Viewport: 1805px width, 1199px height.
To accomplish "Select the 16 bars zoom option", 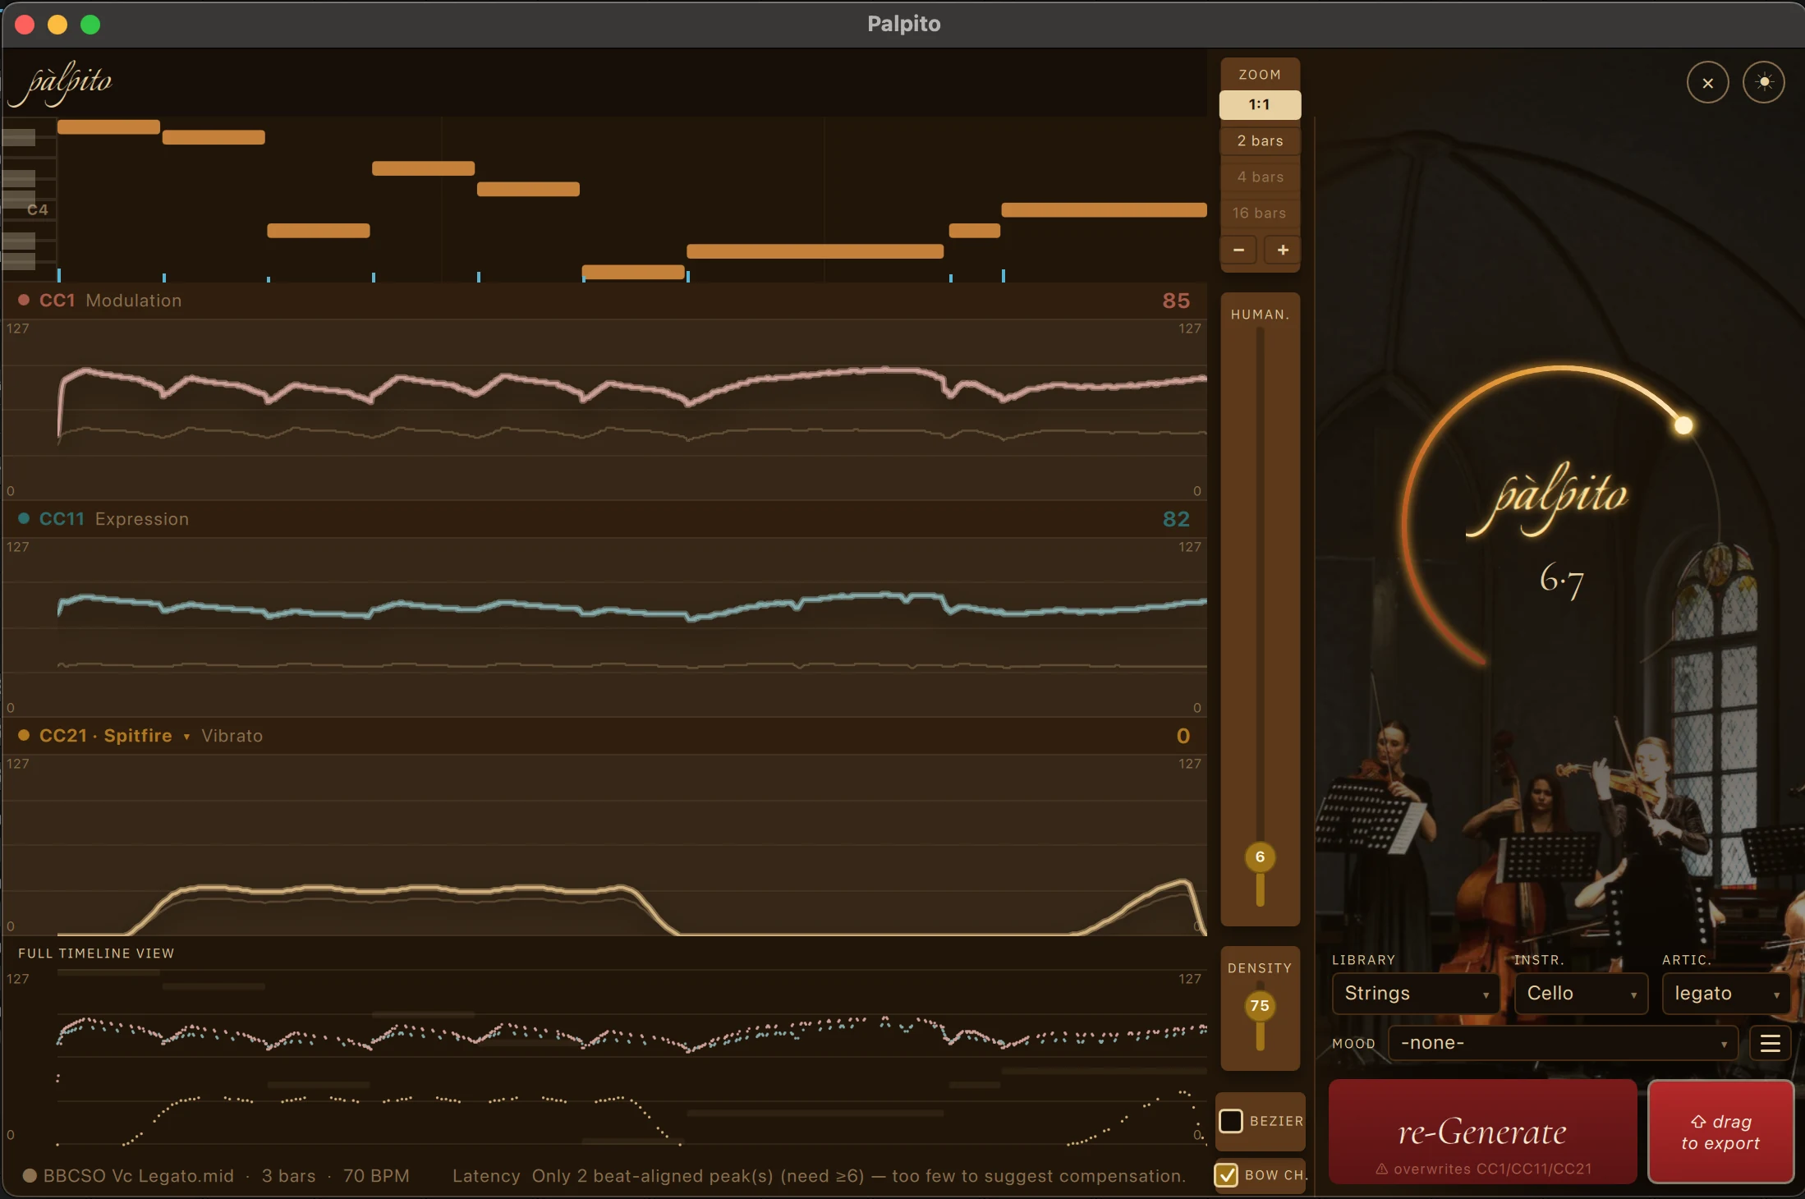I will 1260,213.
